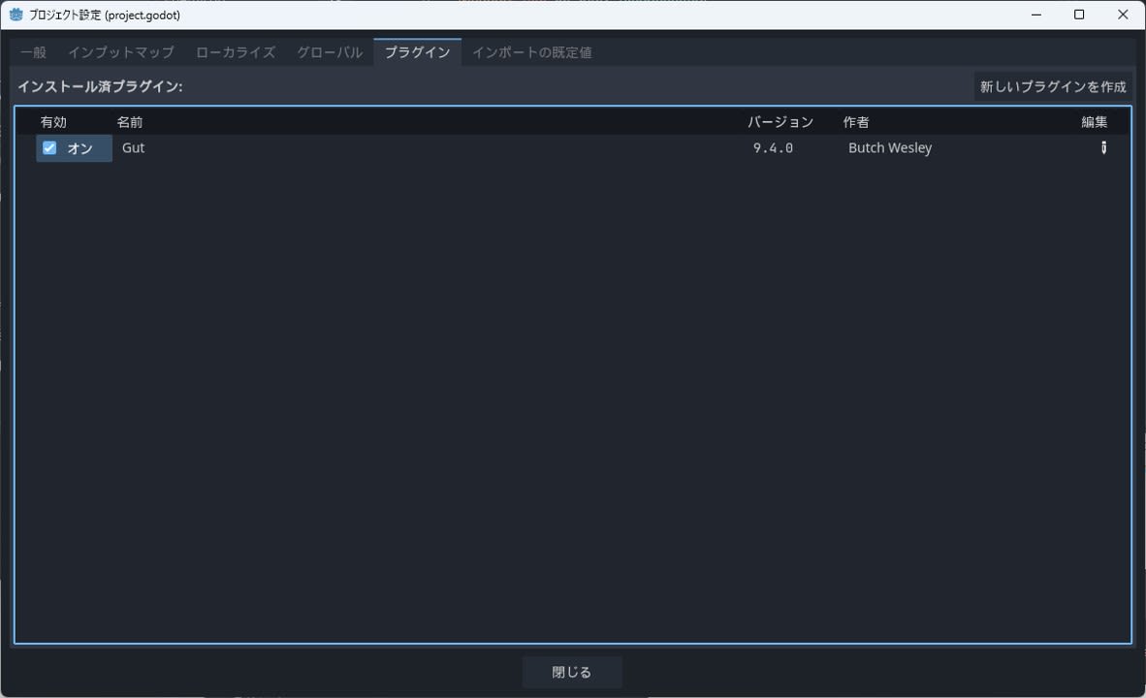Click the 閉じる button
This screenshot has width=1146, height=698.
point(571,672)
